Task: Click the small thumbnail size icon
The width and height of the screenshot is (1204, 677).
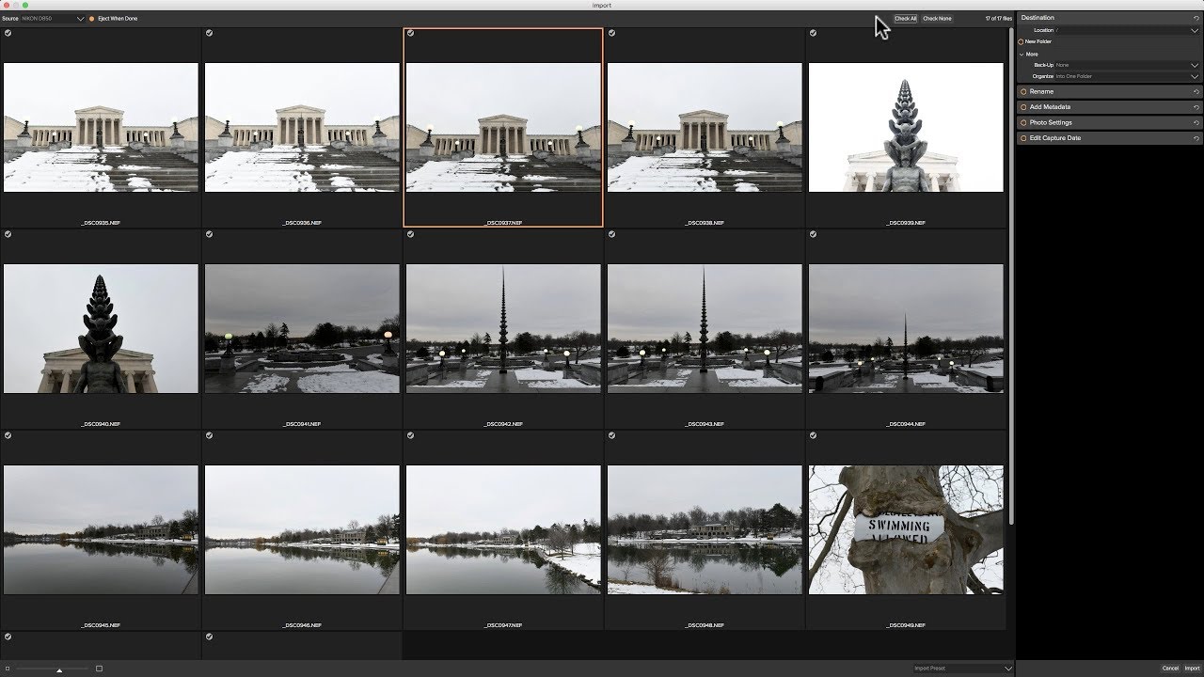Action: (8, 669)
